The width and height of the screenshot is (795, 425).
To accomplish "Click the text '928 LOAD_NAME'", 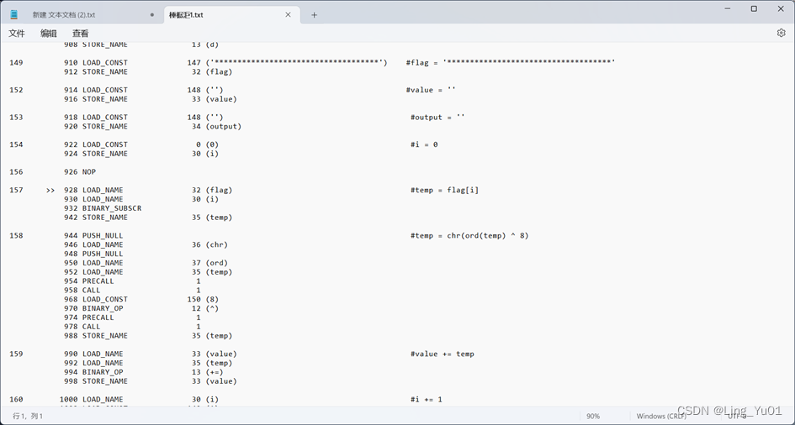I will coord(93,190).
